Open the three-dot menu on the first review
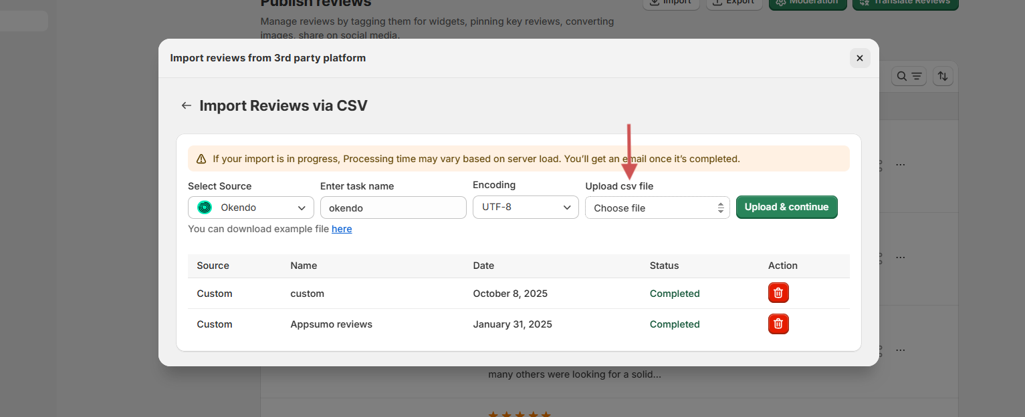 [x=900, y=164]
